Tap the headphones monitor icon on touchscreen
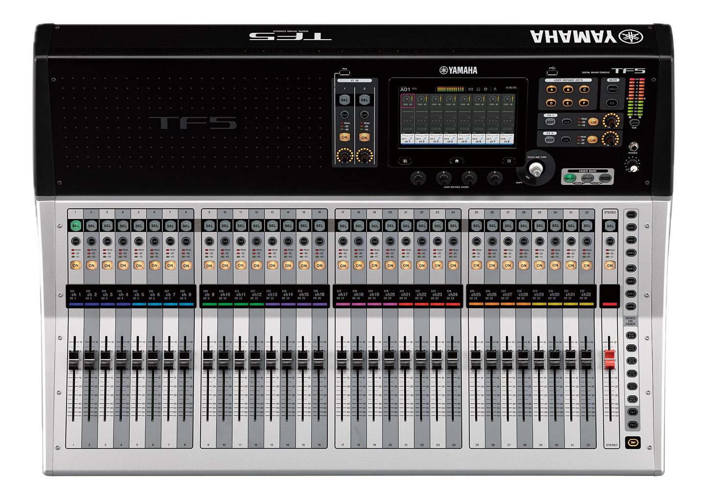This screenshot has height=499, width=707. (478, 89)
